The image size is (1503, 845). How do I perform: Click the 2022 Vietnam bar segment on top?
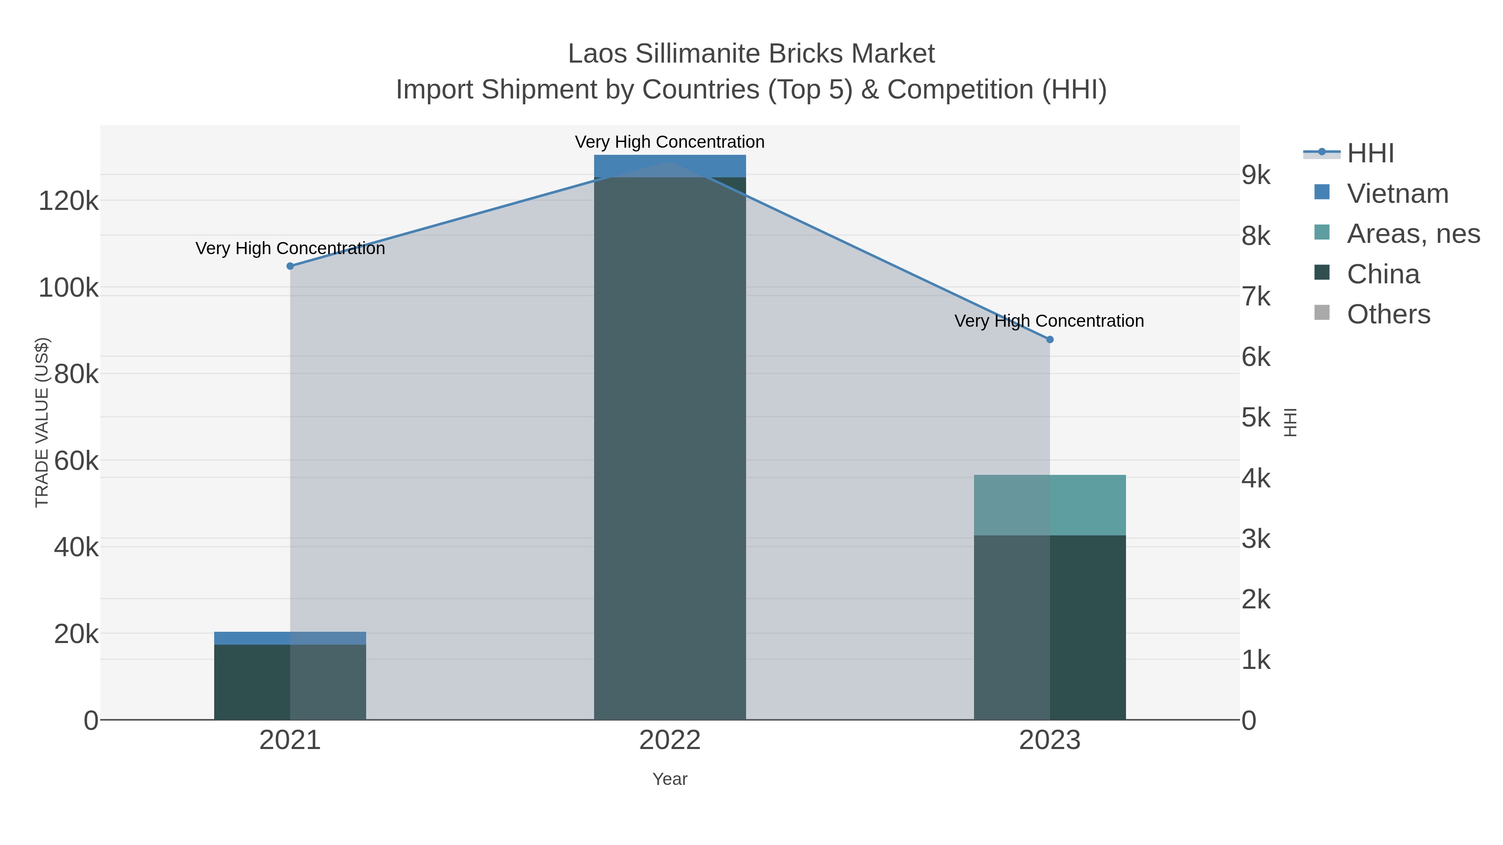[x=670, y=166]
